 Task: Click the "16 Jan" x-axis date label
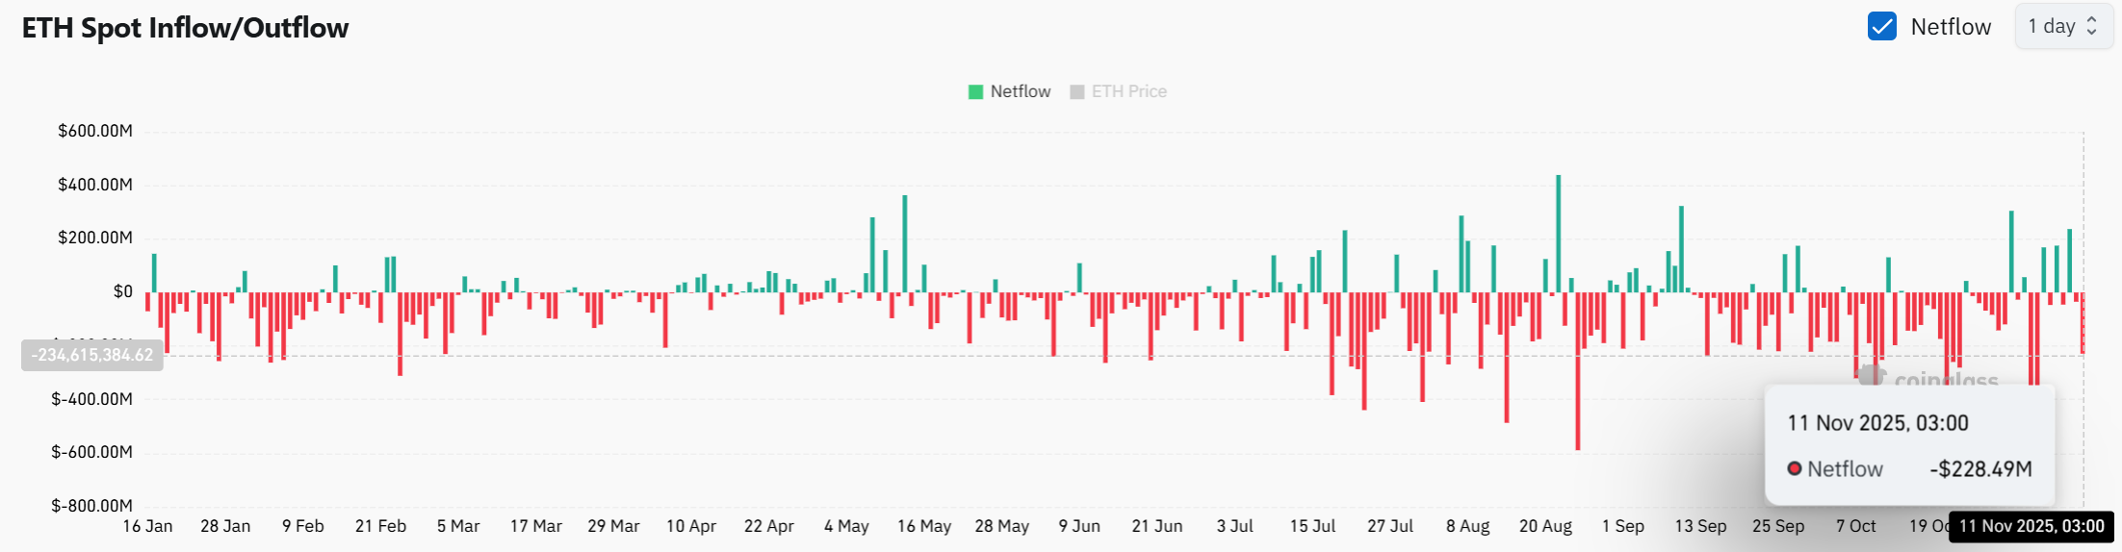[x=147, y=527]
